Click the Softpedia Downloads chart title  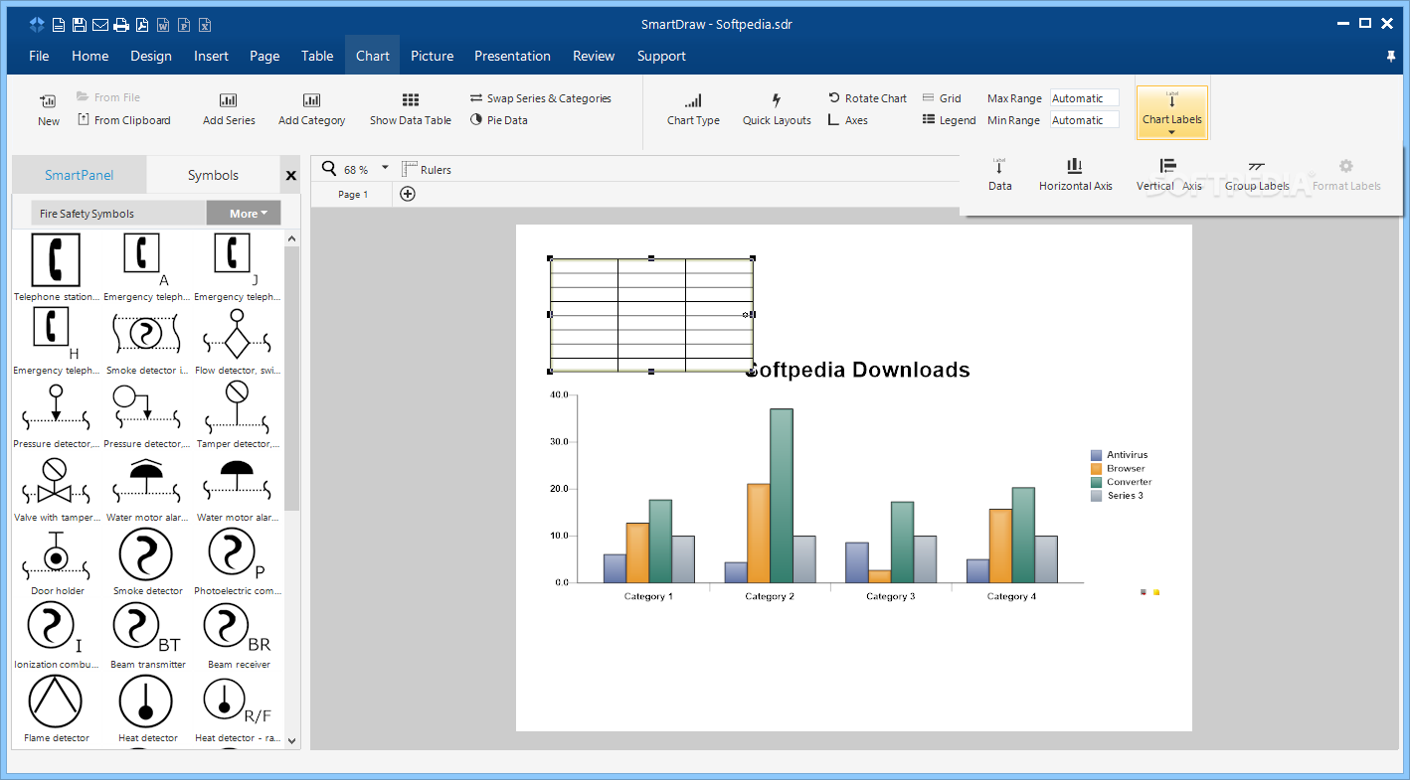pyautogui.click(x=857, y=370)
